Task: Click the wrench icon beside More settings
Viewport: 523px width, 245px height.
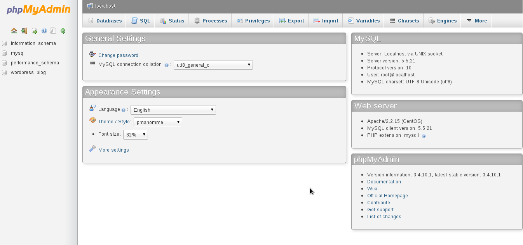Action: (92, 149)
